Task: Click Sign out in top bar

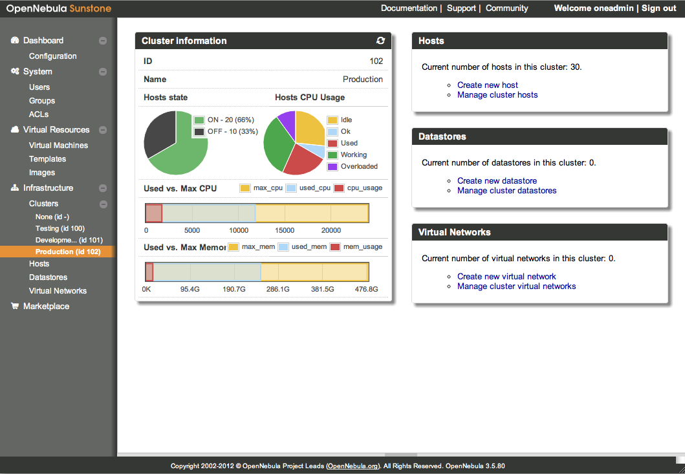Action: pyautogui.click(x=658, y=8)
